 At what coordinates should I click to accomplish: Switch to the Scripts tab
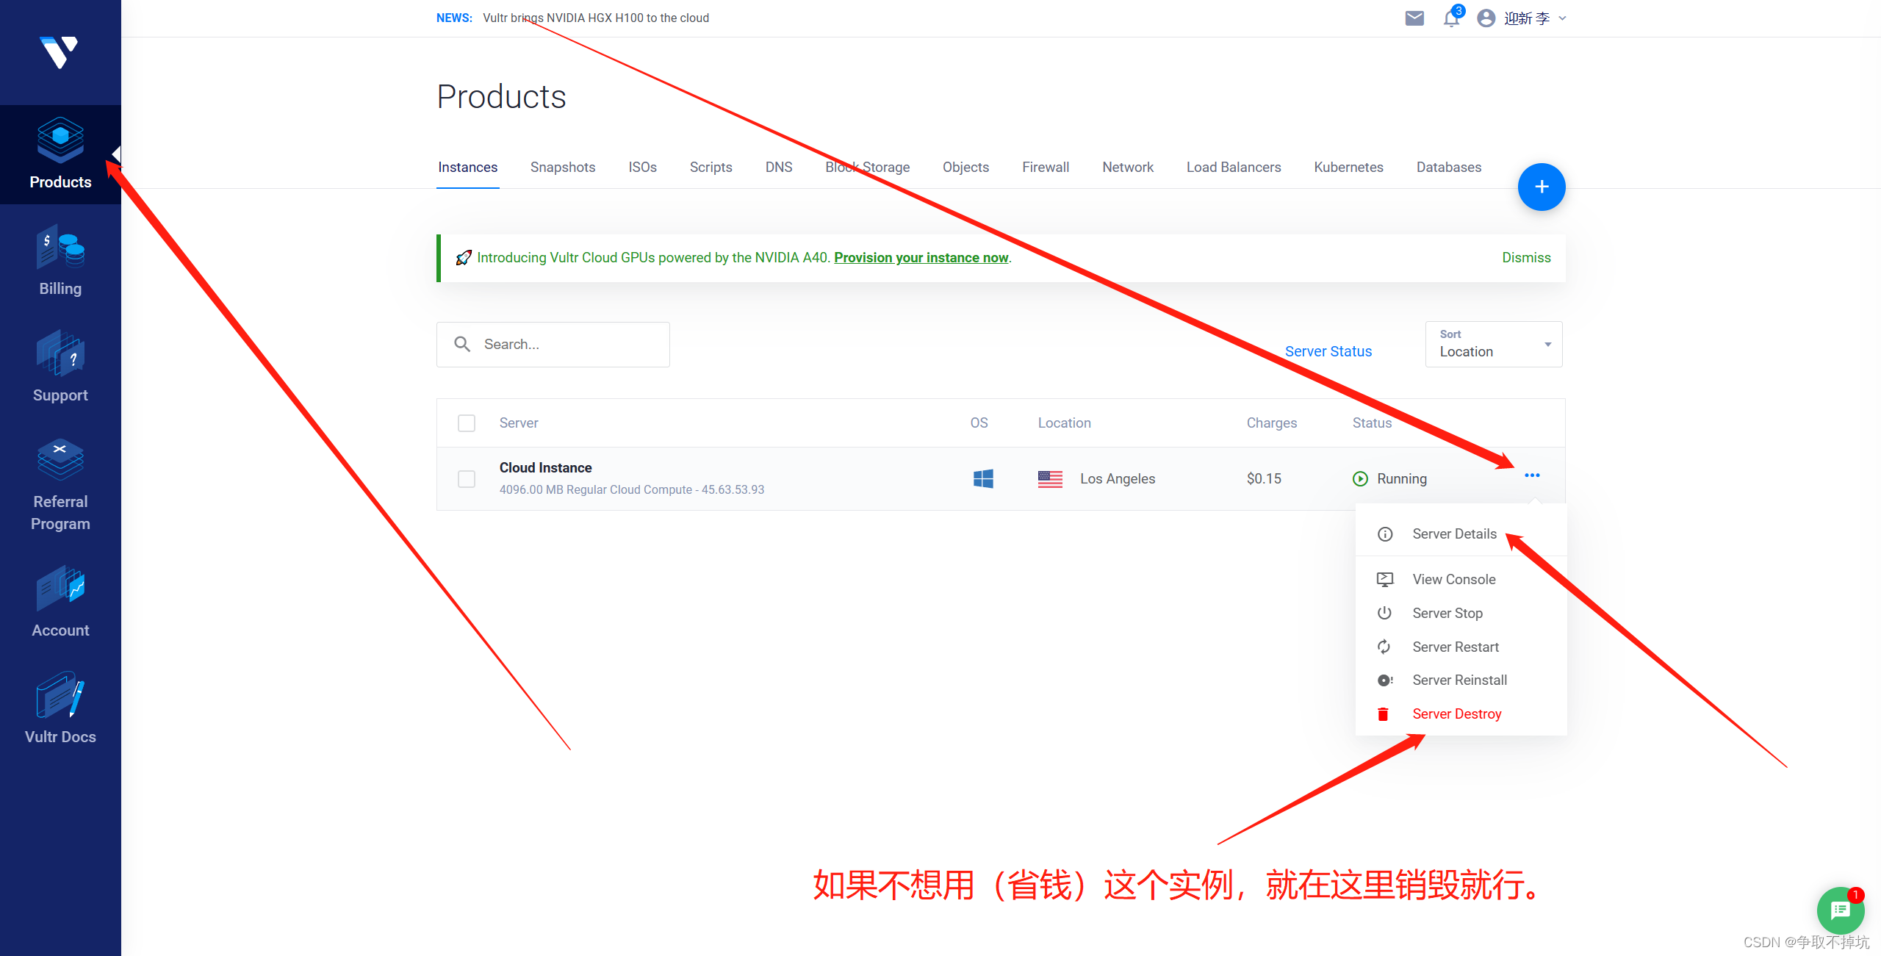click(711, 168)
